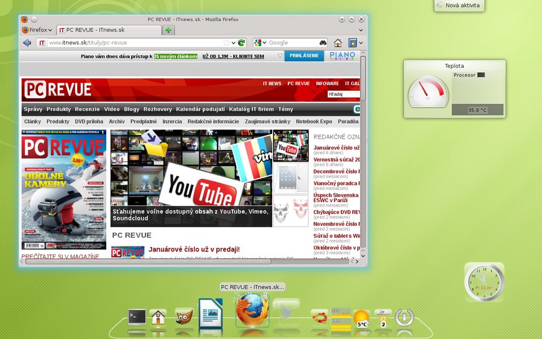Open Januárové číslo už v predaji! headline

(194, 249)
